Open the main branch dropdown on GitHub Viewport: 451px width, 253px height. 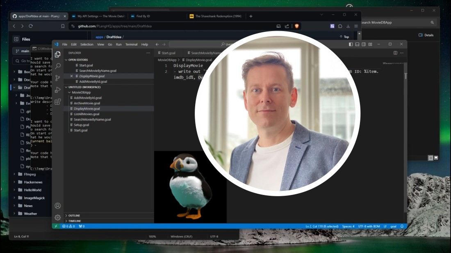click(x=22, y=51)
